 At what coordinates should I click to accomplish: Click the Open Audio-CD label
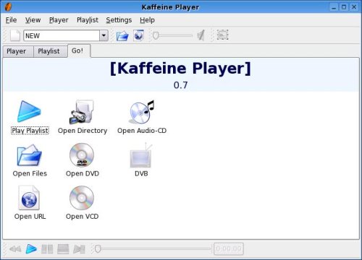click(x=142, y=131)
